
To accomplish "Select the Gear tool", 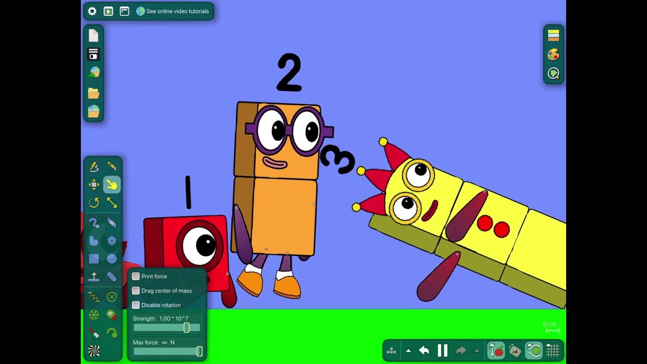I will pos(112,241).
